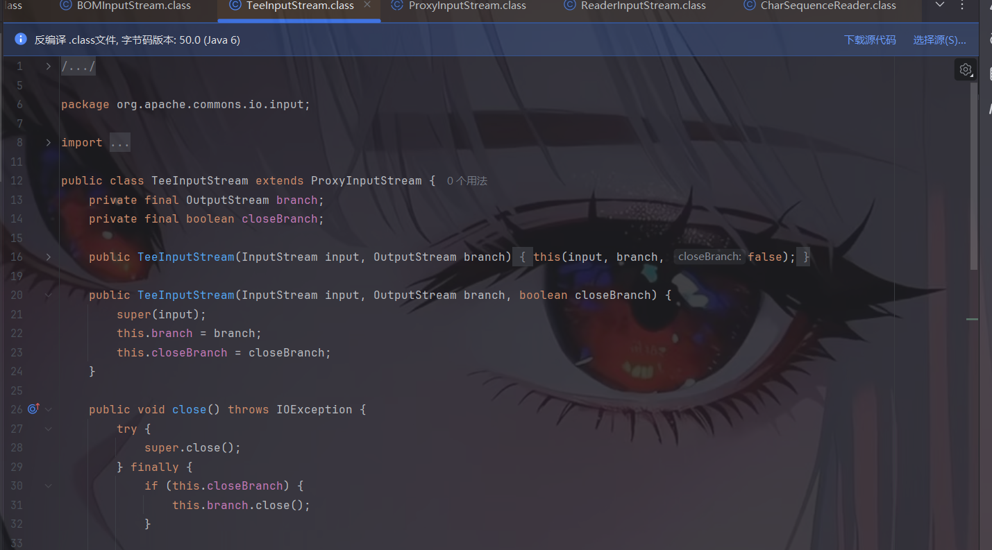This screenshot has width=992, height=550.
Task: Expand the folded import statements on line 8
Action: [49, 142]
